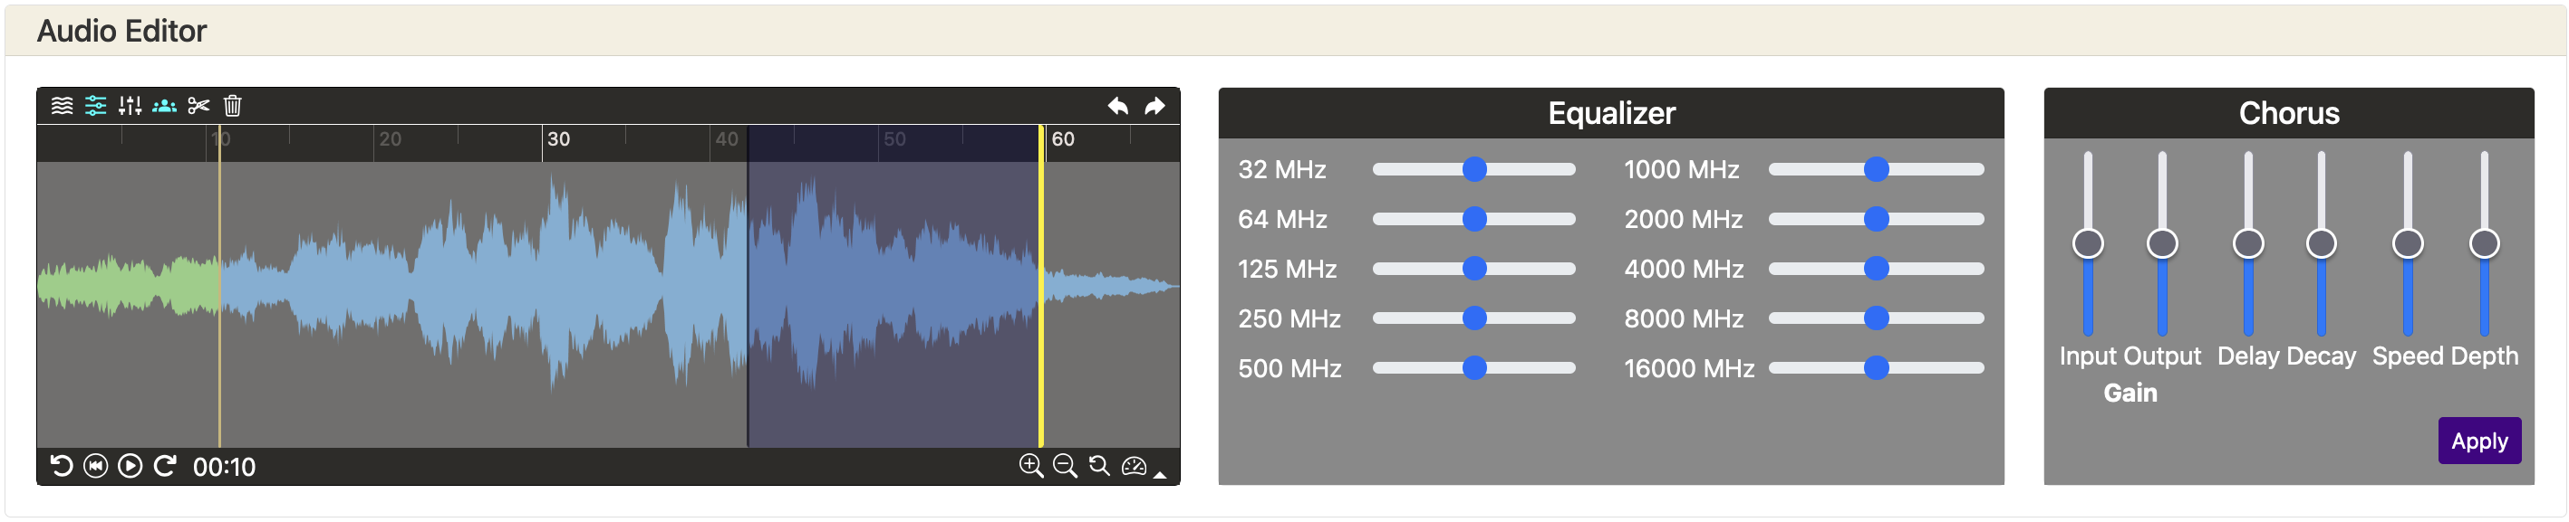Click the '16000 MHz' label
This screenshot has width=2569, height=522.
1689,370
